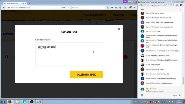185x104 pixels.
Task: Click the Adblock Plus icon in main window
Action: coord(120,8)
